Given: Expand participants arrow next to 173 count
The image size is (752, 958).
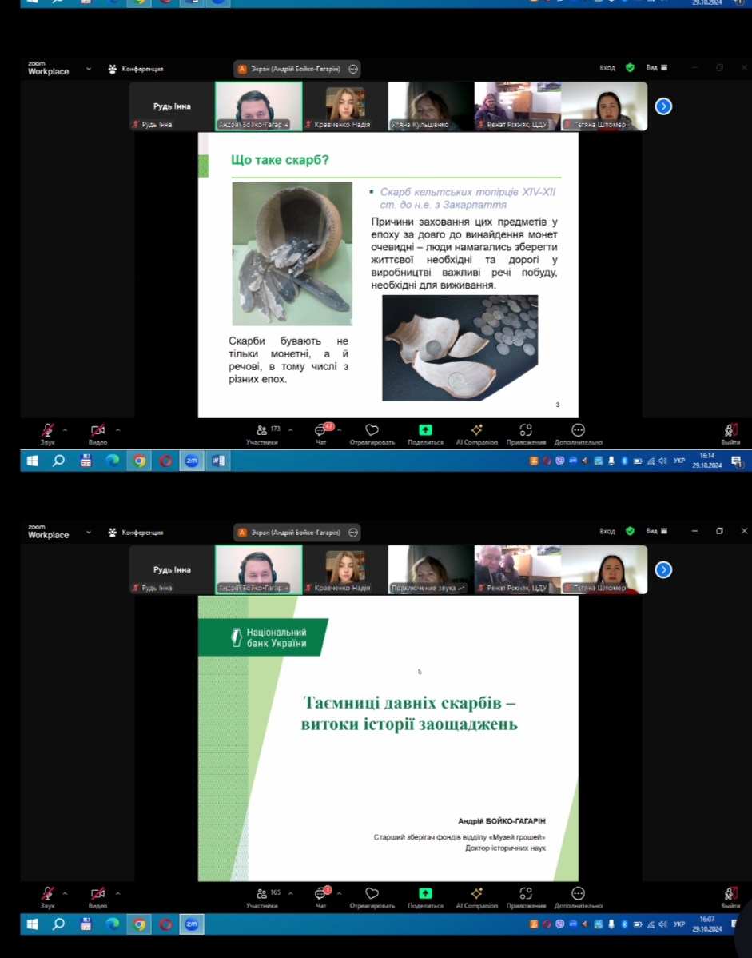Looking at the screenshot, I should pos(290,429).
